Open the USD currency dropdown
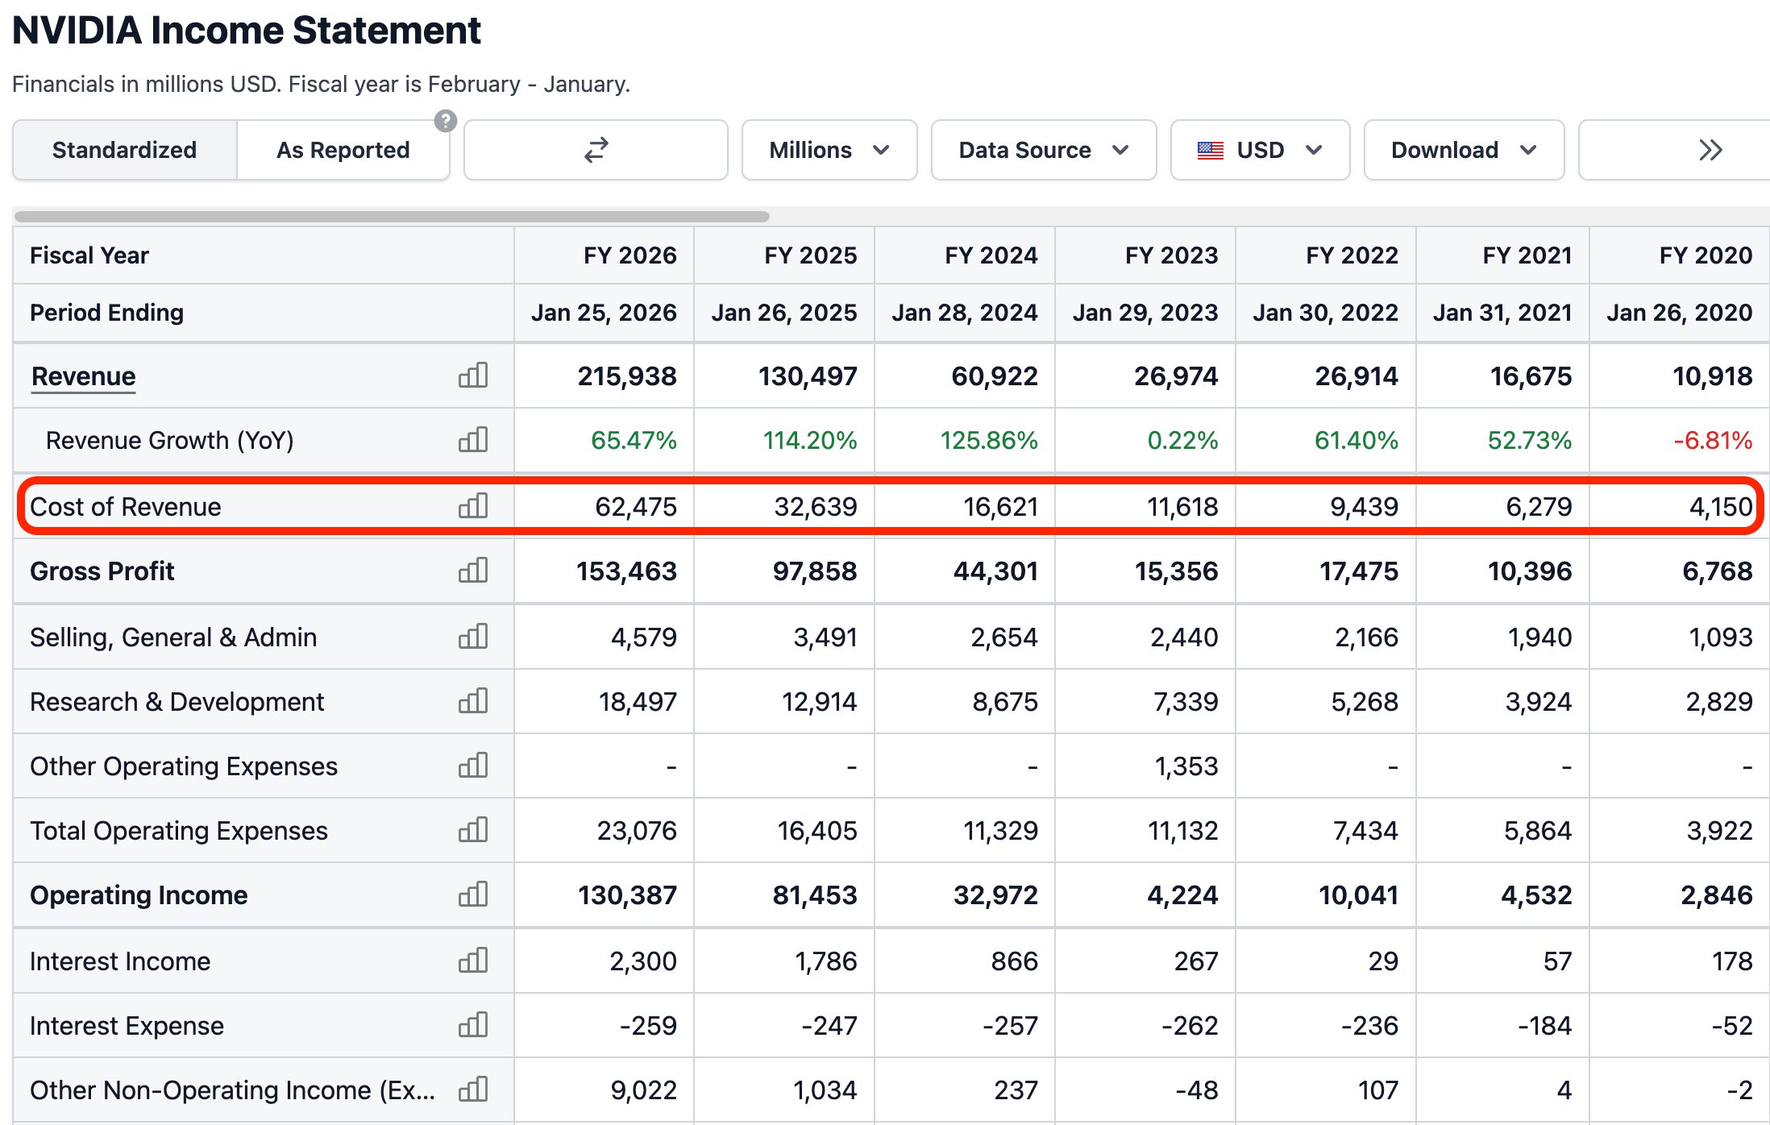The height and width of the screenshot is (1125, 1770). point(1260,150)
